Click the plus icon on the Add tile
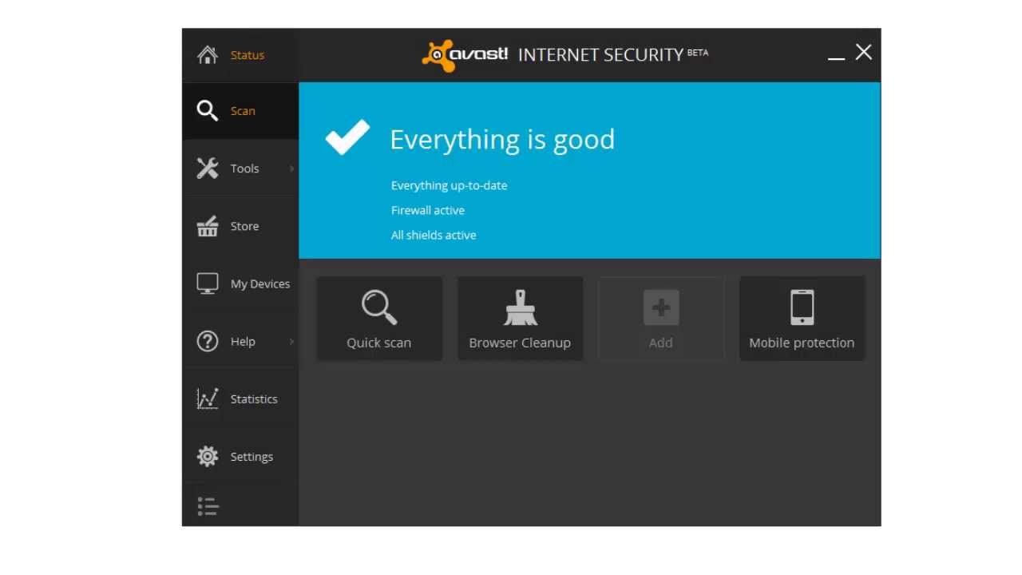Screen dimensions: 1022x575 coord(661,307)
